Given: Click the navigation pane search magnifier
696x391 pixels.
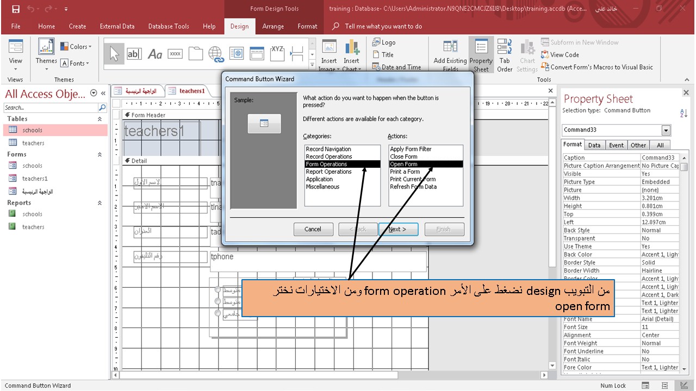Looking at the screenshot, I should coord(102,108).
